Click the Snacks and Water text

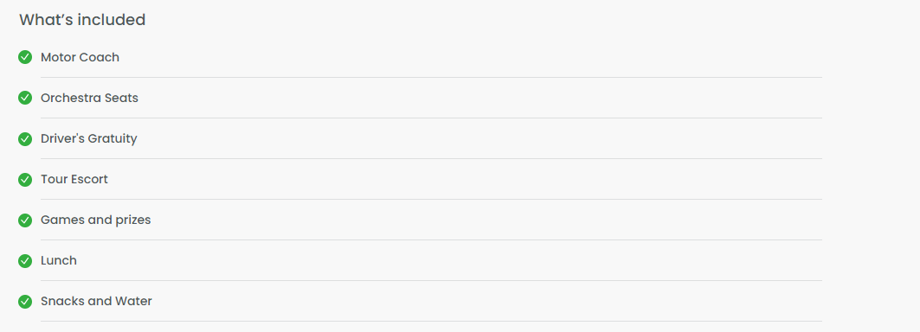(x=96, y=301)
